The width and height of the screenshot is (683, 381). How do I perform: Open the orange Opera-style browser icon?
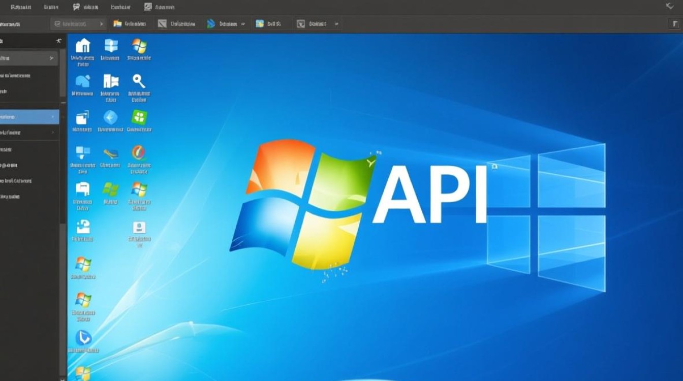pos(138,153)
